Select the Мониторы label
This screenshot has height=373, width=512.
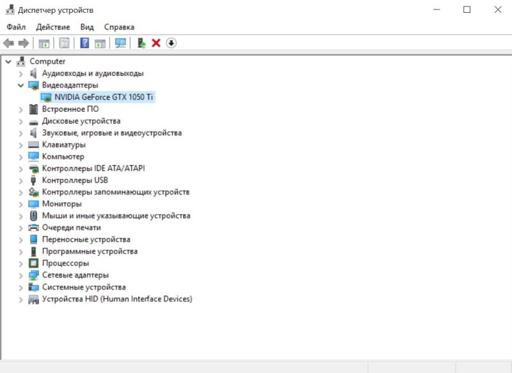(61, 204)
